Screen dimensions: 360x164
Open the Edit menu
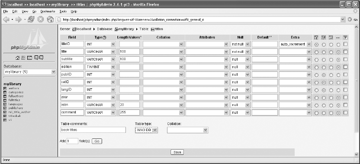15,11
